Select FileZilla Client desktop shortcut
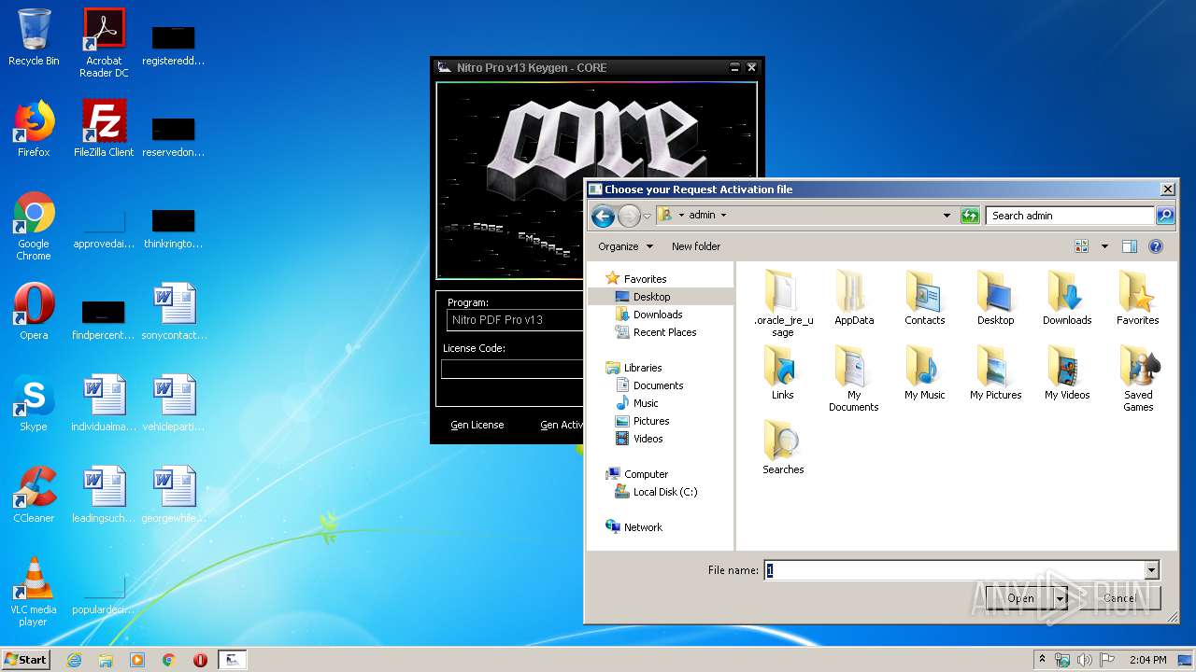 (x=104, y=129)
